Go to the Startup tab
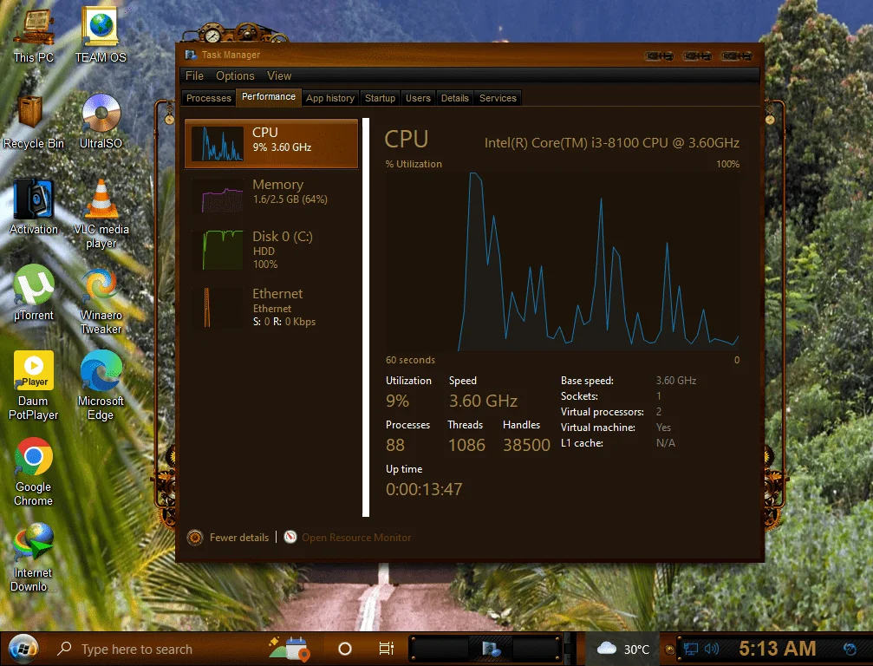 tap(380, 98)
